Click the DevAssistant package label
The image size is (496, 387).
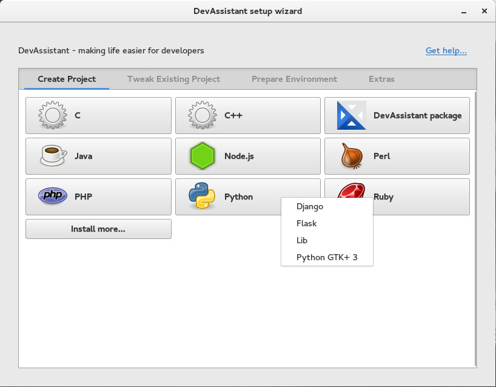click(x=418, y=115)
